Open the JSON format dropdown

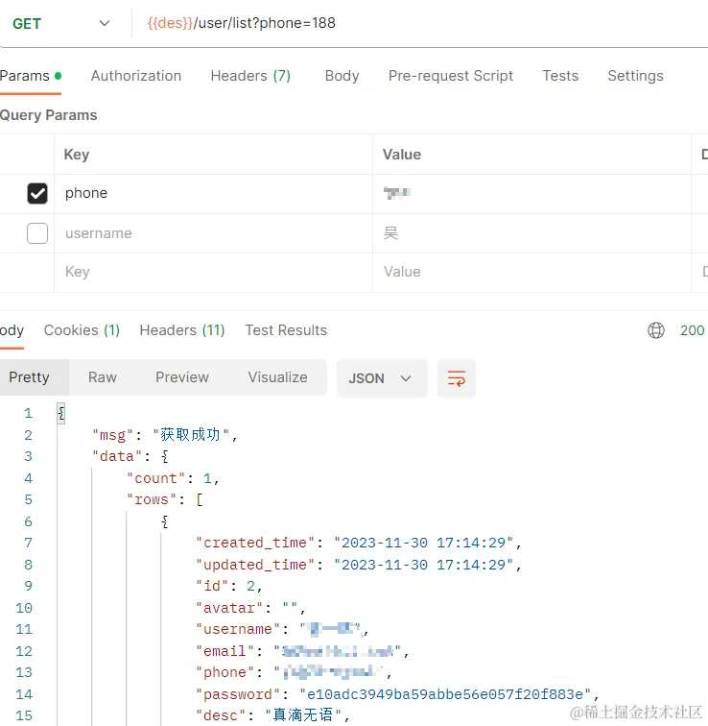(x=382, y=378)
